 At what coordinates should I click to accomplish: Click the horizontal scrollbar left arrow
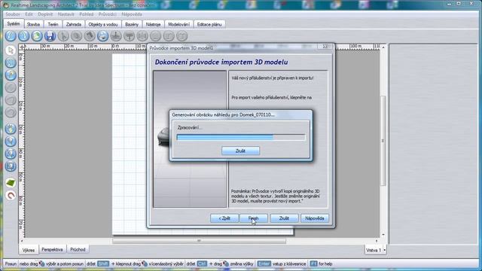22,241
